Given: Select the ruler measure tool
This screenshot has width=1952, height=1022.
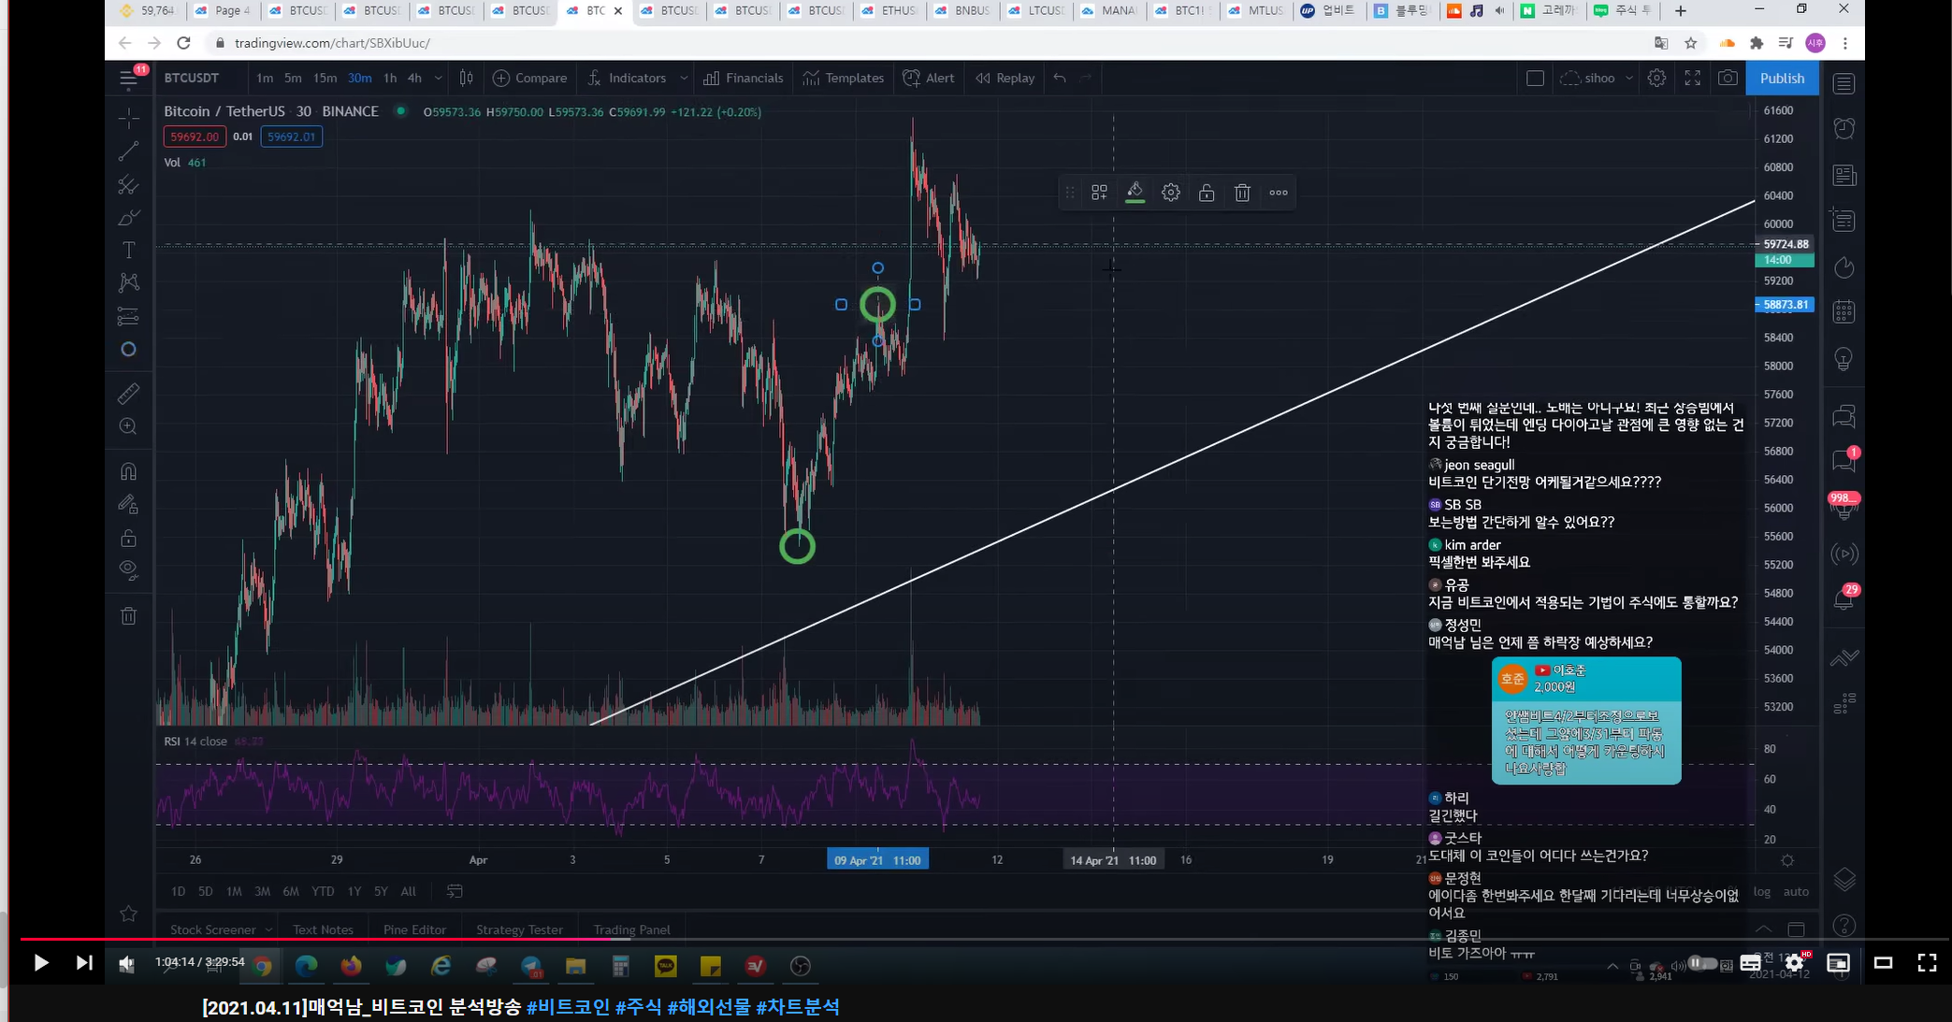Looking at the screenshot, I should coord(128,394).
